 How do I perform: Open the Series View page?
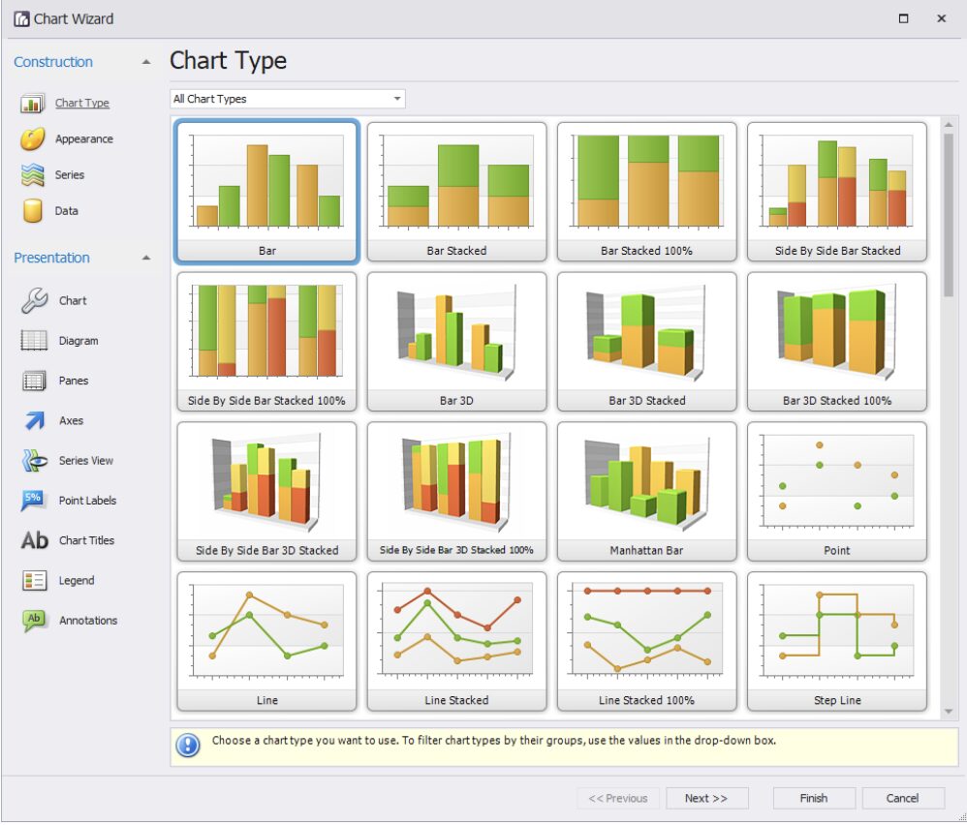point(85,461)
